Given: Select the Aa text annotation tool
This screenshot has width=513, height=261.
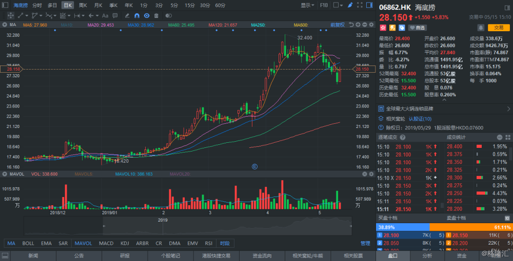Looking at the screenshot, I should [105, 15].
